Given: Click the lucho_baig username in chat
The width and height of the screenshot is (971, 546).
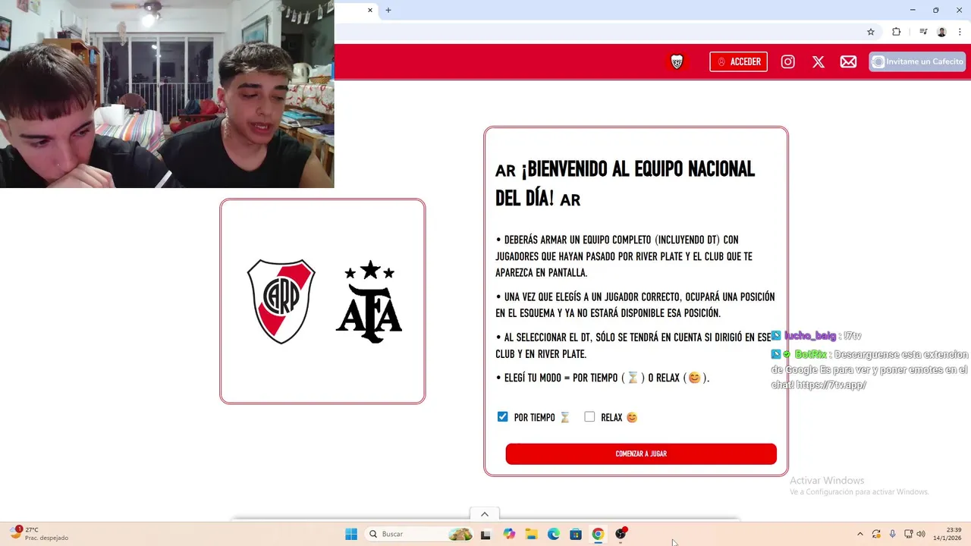Looking at the screenshot, I should (810, 336).
